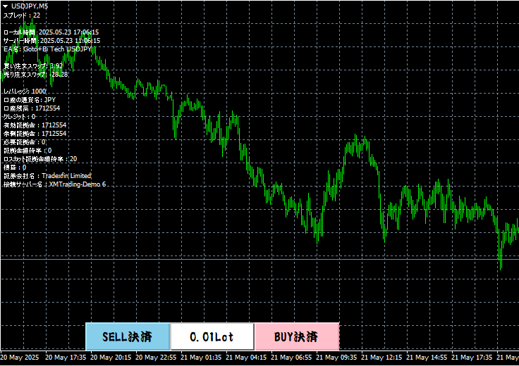519x366 pixels.
Task: Select the レバレッジ 1000 leverage label
Action: (x=25, y=91)
